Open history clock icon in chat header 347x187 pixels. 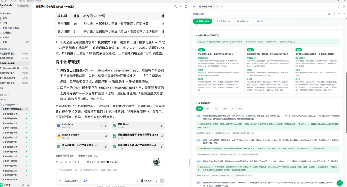[186, 7]
